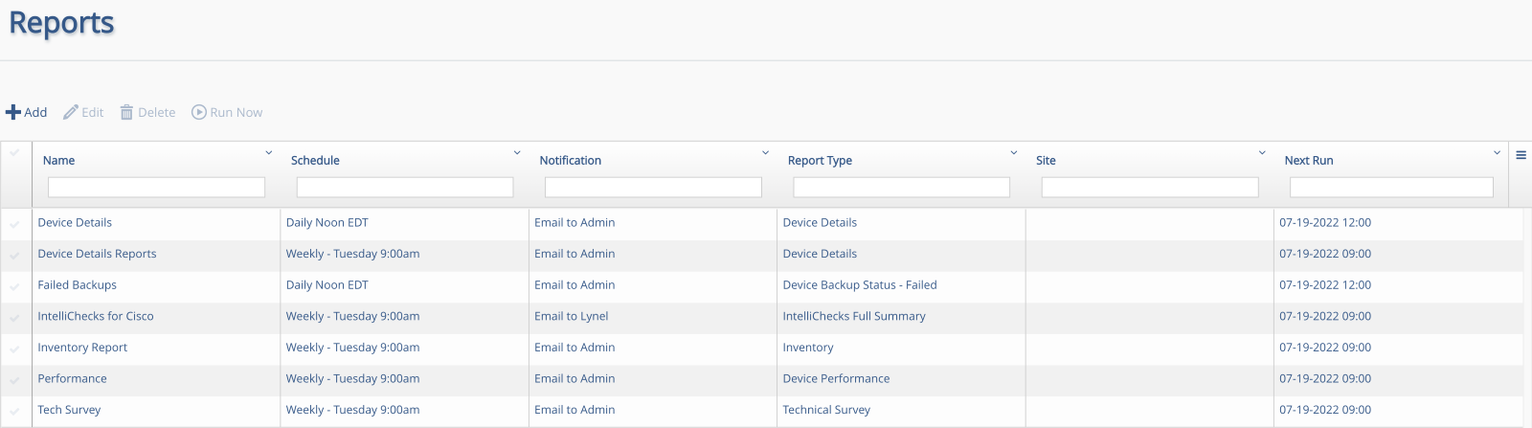Focus the Name column filter field
Screen dimensions: 1532x428
[x=156, y=188]
